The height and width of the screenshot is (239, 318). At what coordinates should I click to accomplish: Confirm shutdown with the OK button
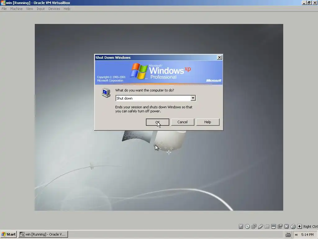(x=157, y=122)
